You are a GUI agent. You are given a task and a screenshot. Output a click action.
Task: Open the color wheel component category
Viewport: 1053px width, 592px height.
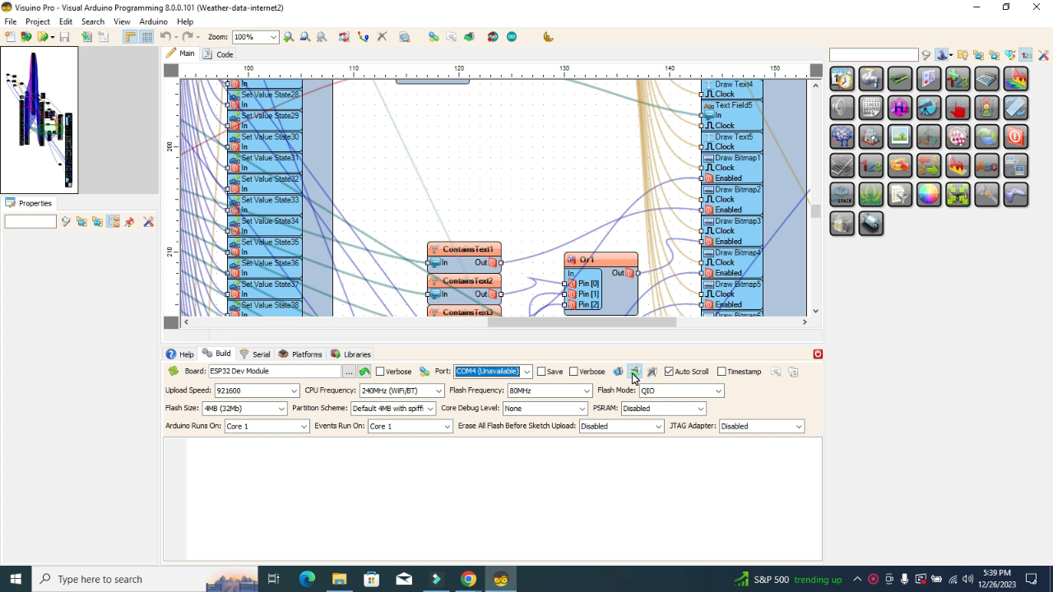[929, 194]
